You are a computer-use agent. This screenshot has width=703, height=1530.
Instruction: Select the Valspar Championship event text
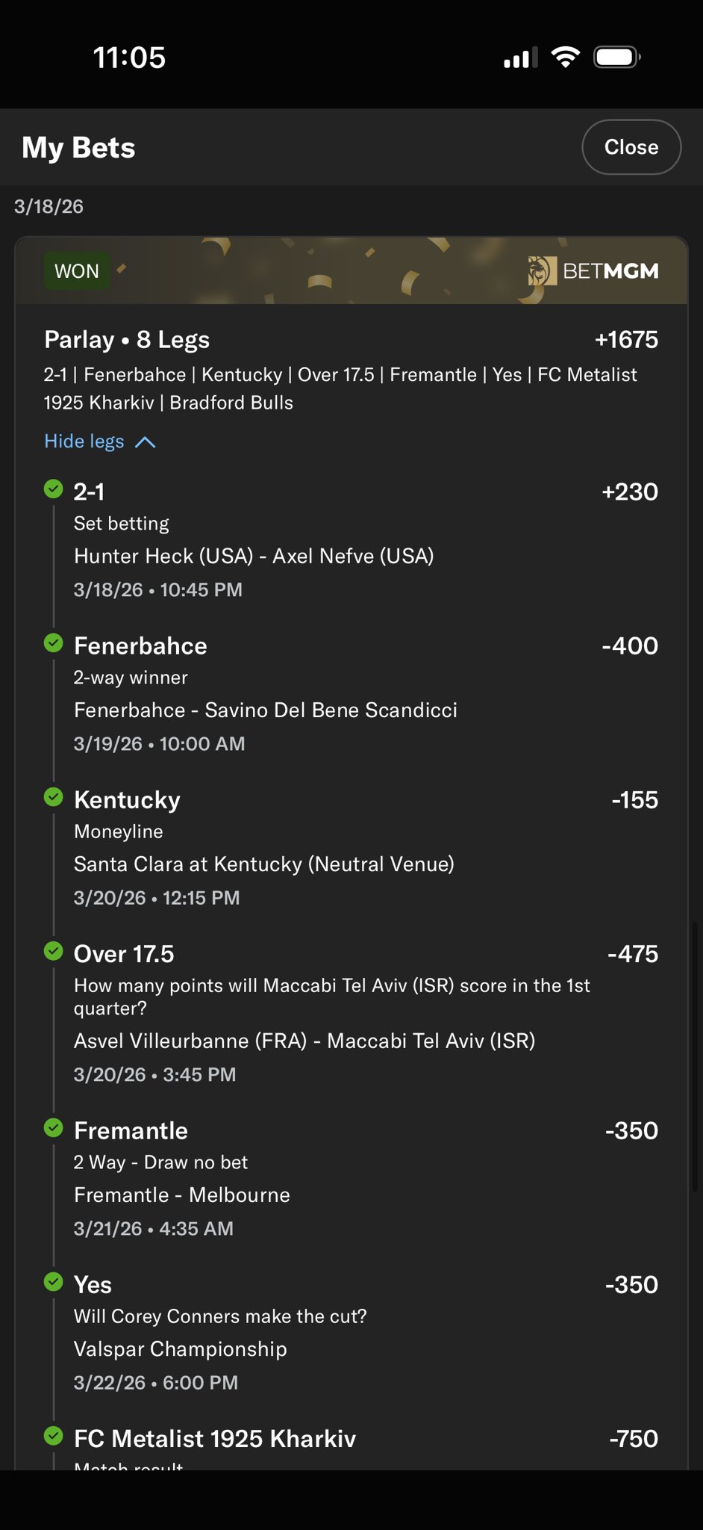(x=181, y=1349)
